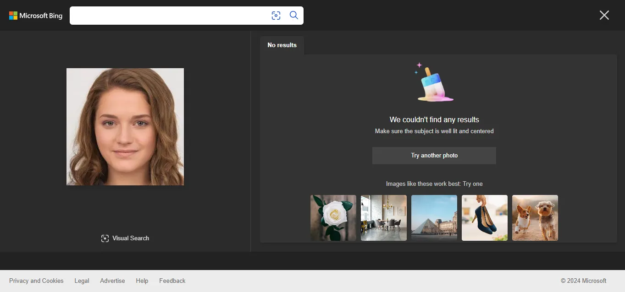Select the dining room sample image
The width and height of the screenshot is (625, 292).
point(383,218)
